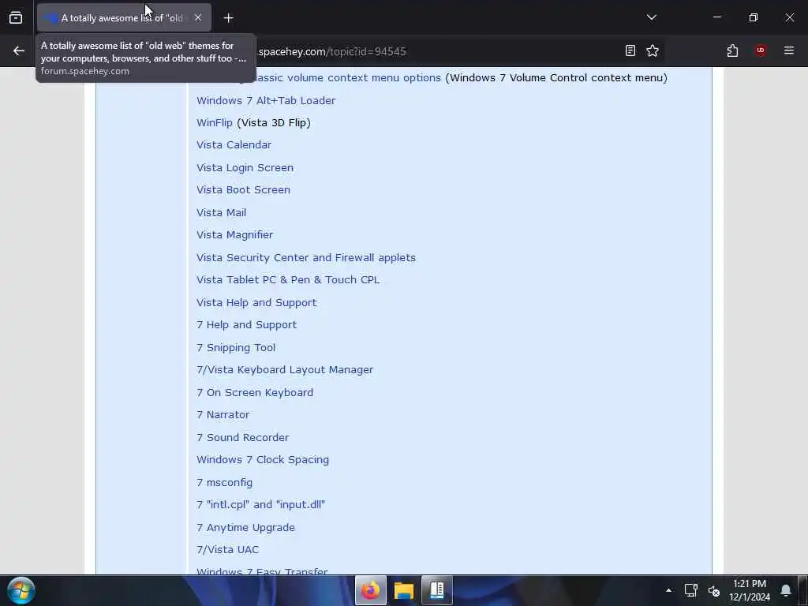The height and width of the screenshot is (606, 808).
Task: Open muted volume tray icon
Action: [x=713, y=590]
